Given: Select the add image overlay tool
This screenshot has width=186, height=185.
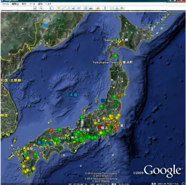Looking at the screenshot, I should [74, 8].
